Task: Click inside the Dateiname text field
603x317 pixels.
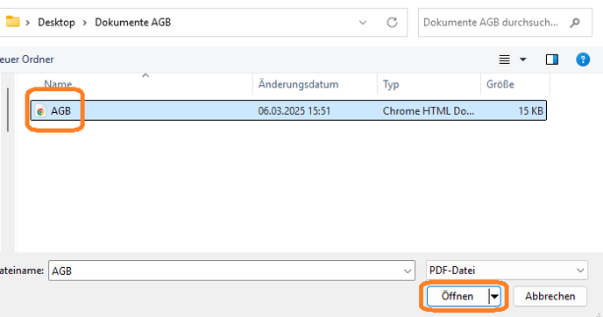Action: pyautogui.click(x=226, y=271)
